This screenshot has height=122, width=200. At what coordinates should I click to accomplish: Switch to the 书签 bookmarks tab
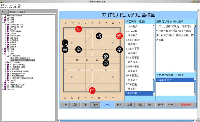coord(21,12)
